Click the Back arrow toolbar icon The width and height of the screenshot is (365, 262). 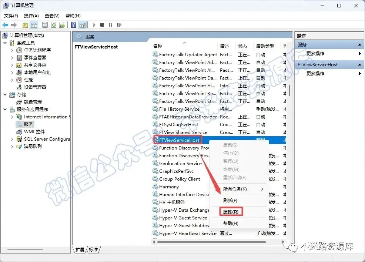(x=5, y=25)
